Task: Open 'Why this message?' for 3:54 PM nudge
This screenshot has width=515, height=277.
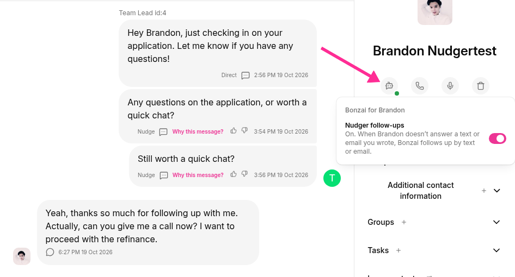Action: 198,131
